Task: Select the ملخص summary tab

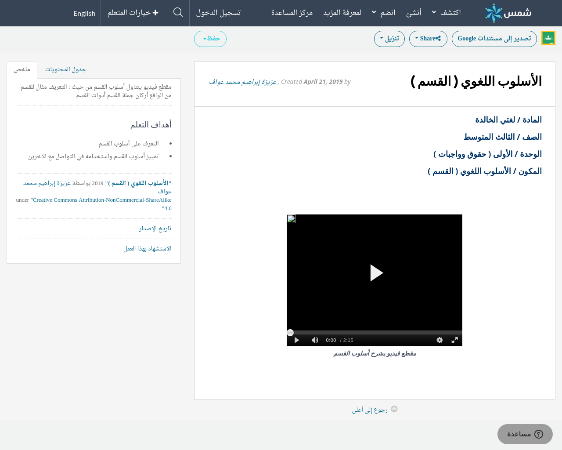Action: coord(22,69)
